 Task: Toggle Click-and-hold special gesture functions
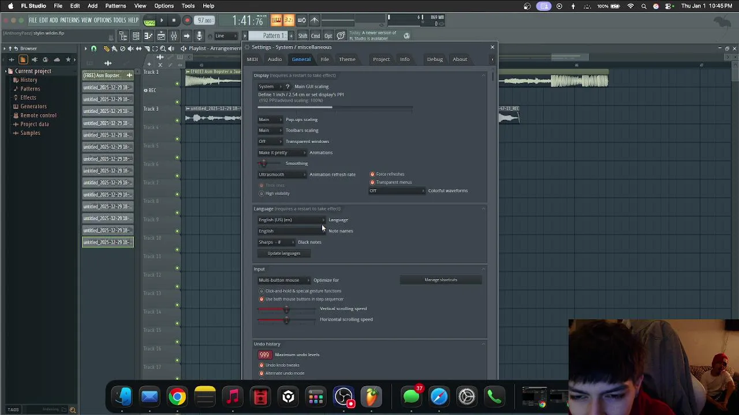pos(300,291)
